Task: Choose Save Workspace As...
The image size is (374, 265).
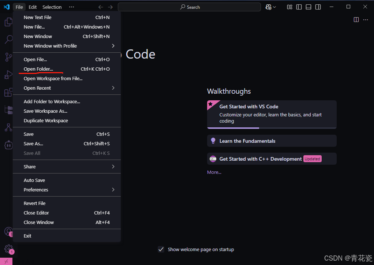Action: coord(67,111)
